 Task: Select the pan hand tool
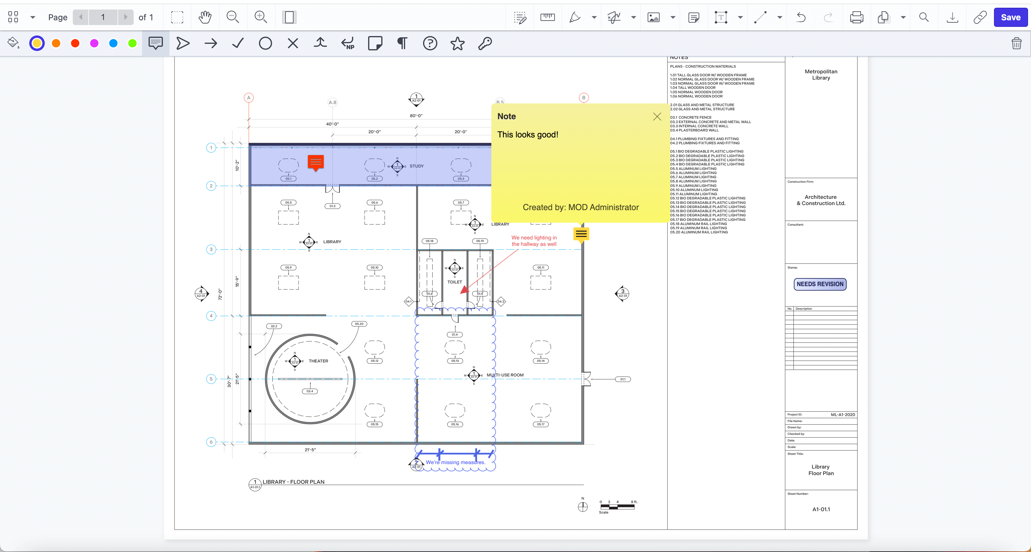pyautogui.click(x=205, y=17)
